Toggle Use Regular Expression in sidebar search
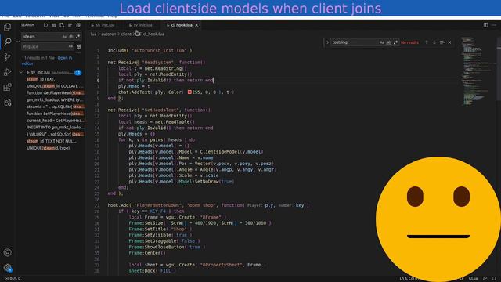This screenshot has width=501, height=282. 77,37
